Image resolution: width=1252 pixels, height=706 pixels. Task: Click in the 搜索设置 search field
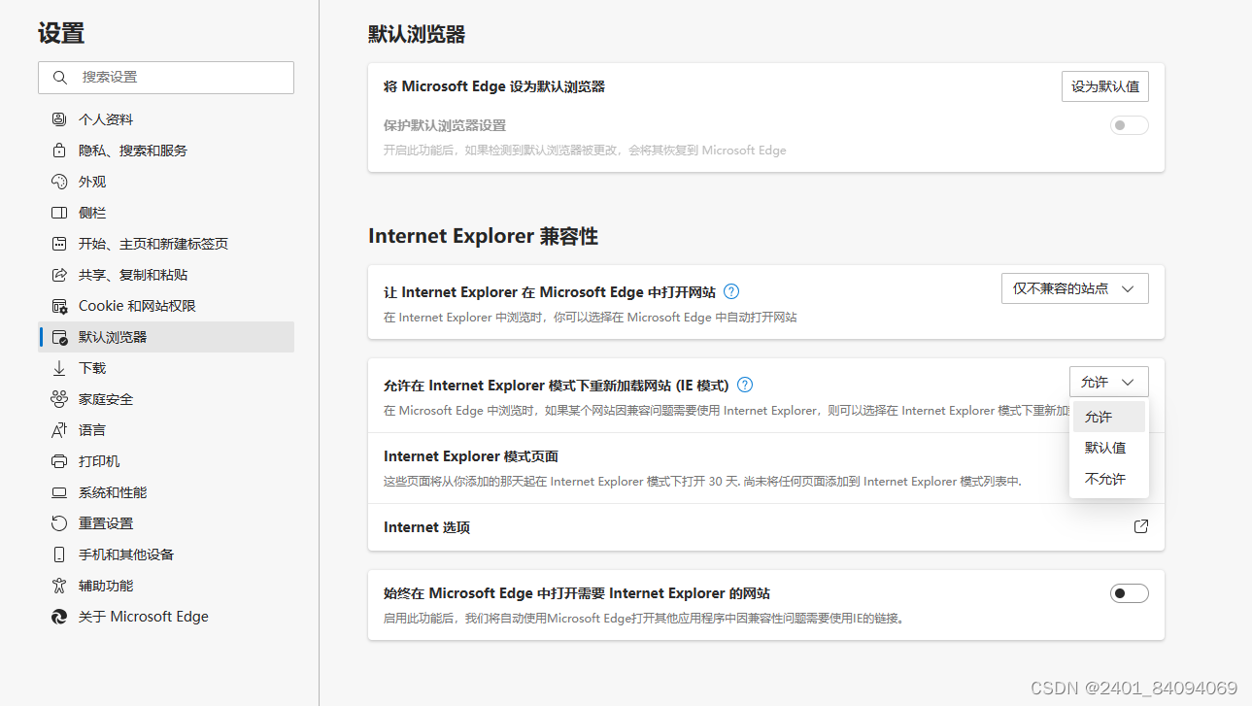point(166,78)
